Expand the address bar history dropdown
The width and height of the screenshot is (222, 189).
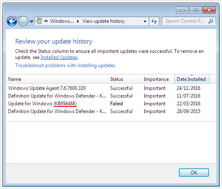pyautogui.click(x=145, y=22)
